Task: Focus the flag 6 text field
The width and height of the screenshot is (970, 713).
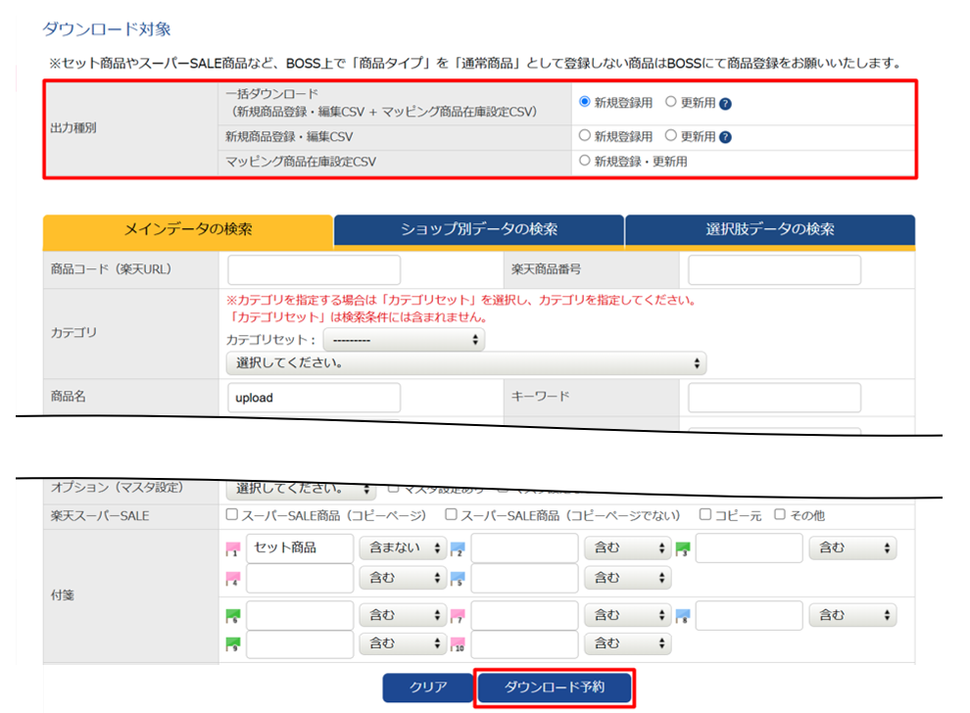Action: (x=300, y=615)
